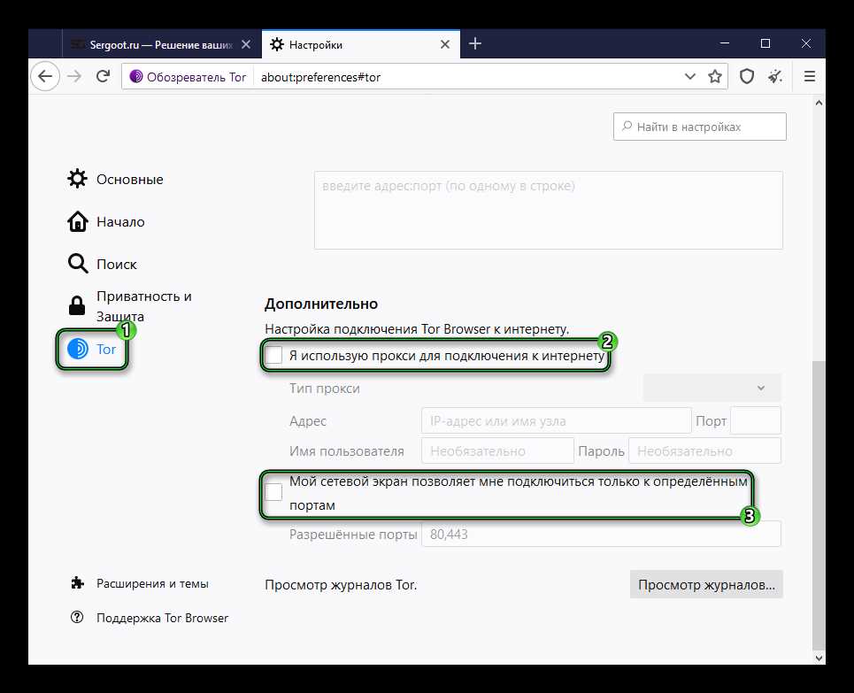Click the bridge address:port text area
This screenshot has height=693, width=854.
coord(549,211)
